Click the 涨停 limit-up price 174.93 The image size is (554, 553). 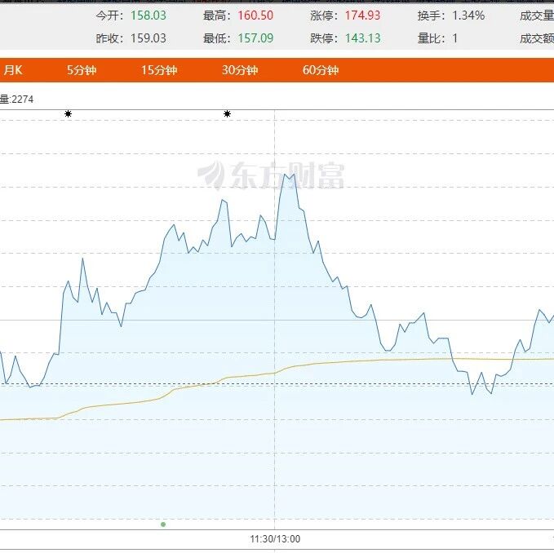(x=363, y=15)
